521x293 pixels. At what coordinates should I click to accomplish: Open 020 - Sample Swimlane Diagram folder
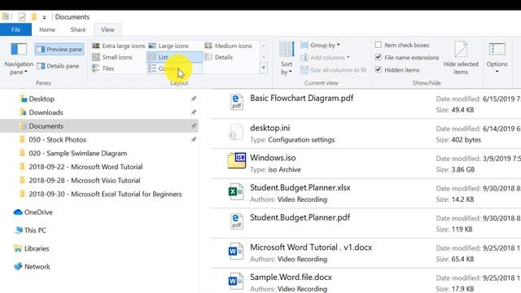(x=78, y=154)
